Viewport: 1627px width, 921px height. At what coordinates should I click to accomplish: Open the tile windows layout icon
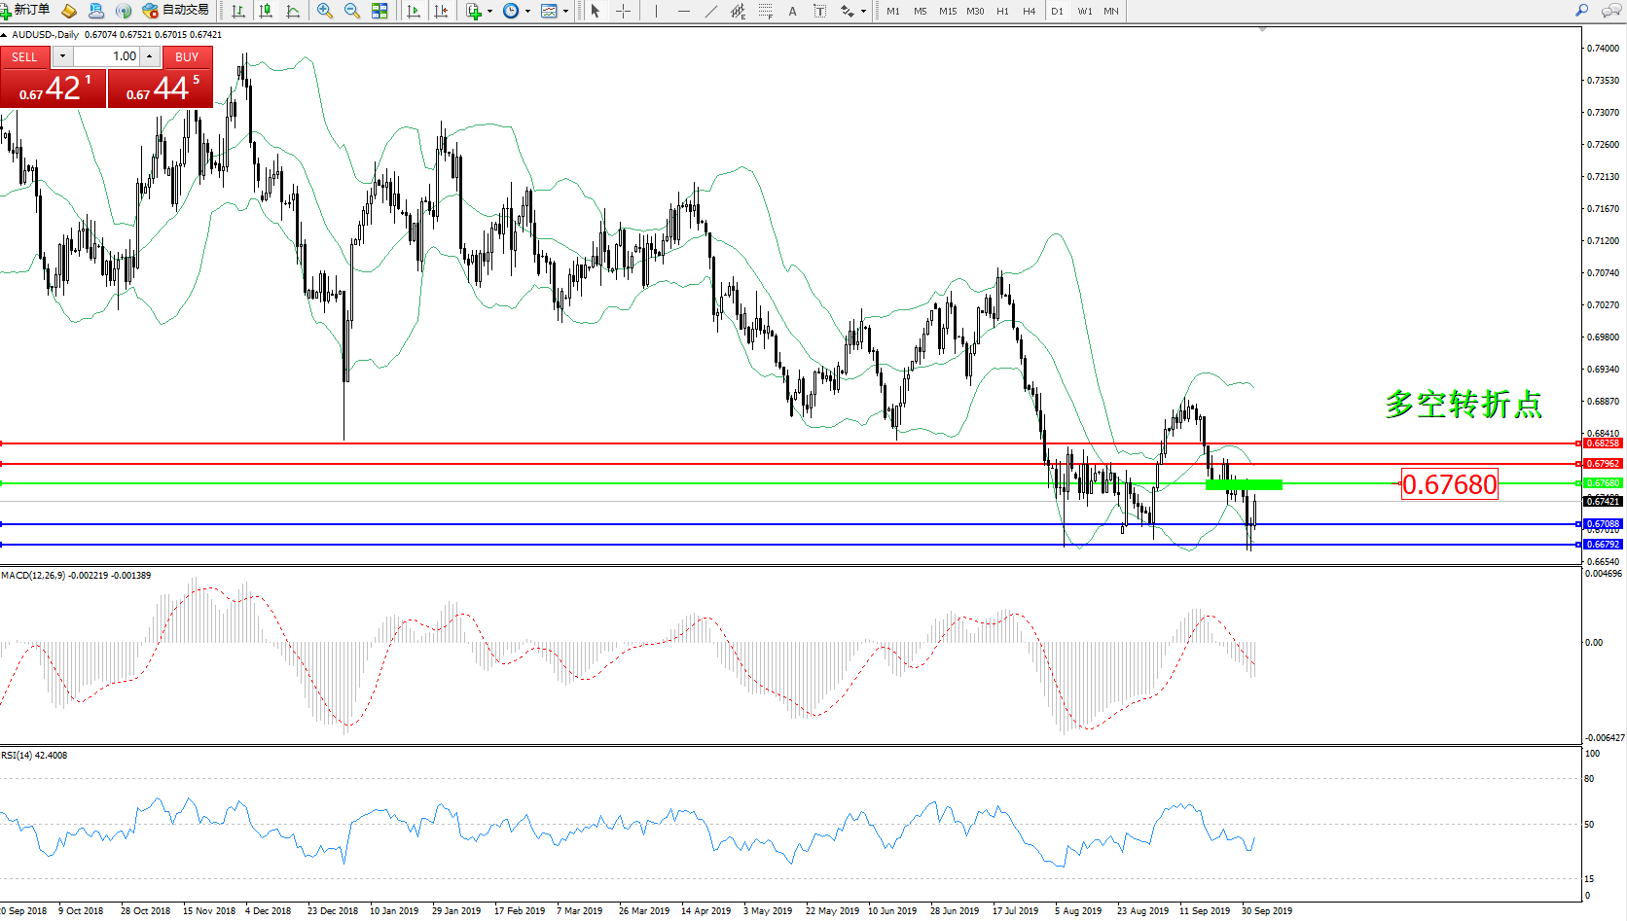[380, 11]
